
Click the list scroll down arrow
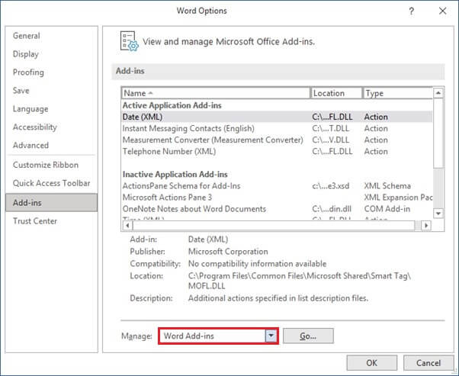coord(438,214)
